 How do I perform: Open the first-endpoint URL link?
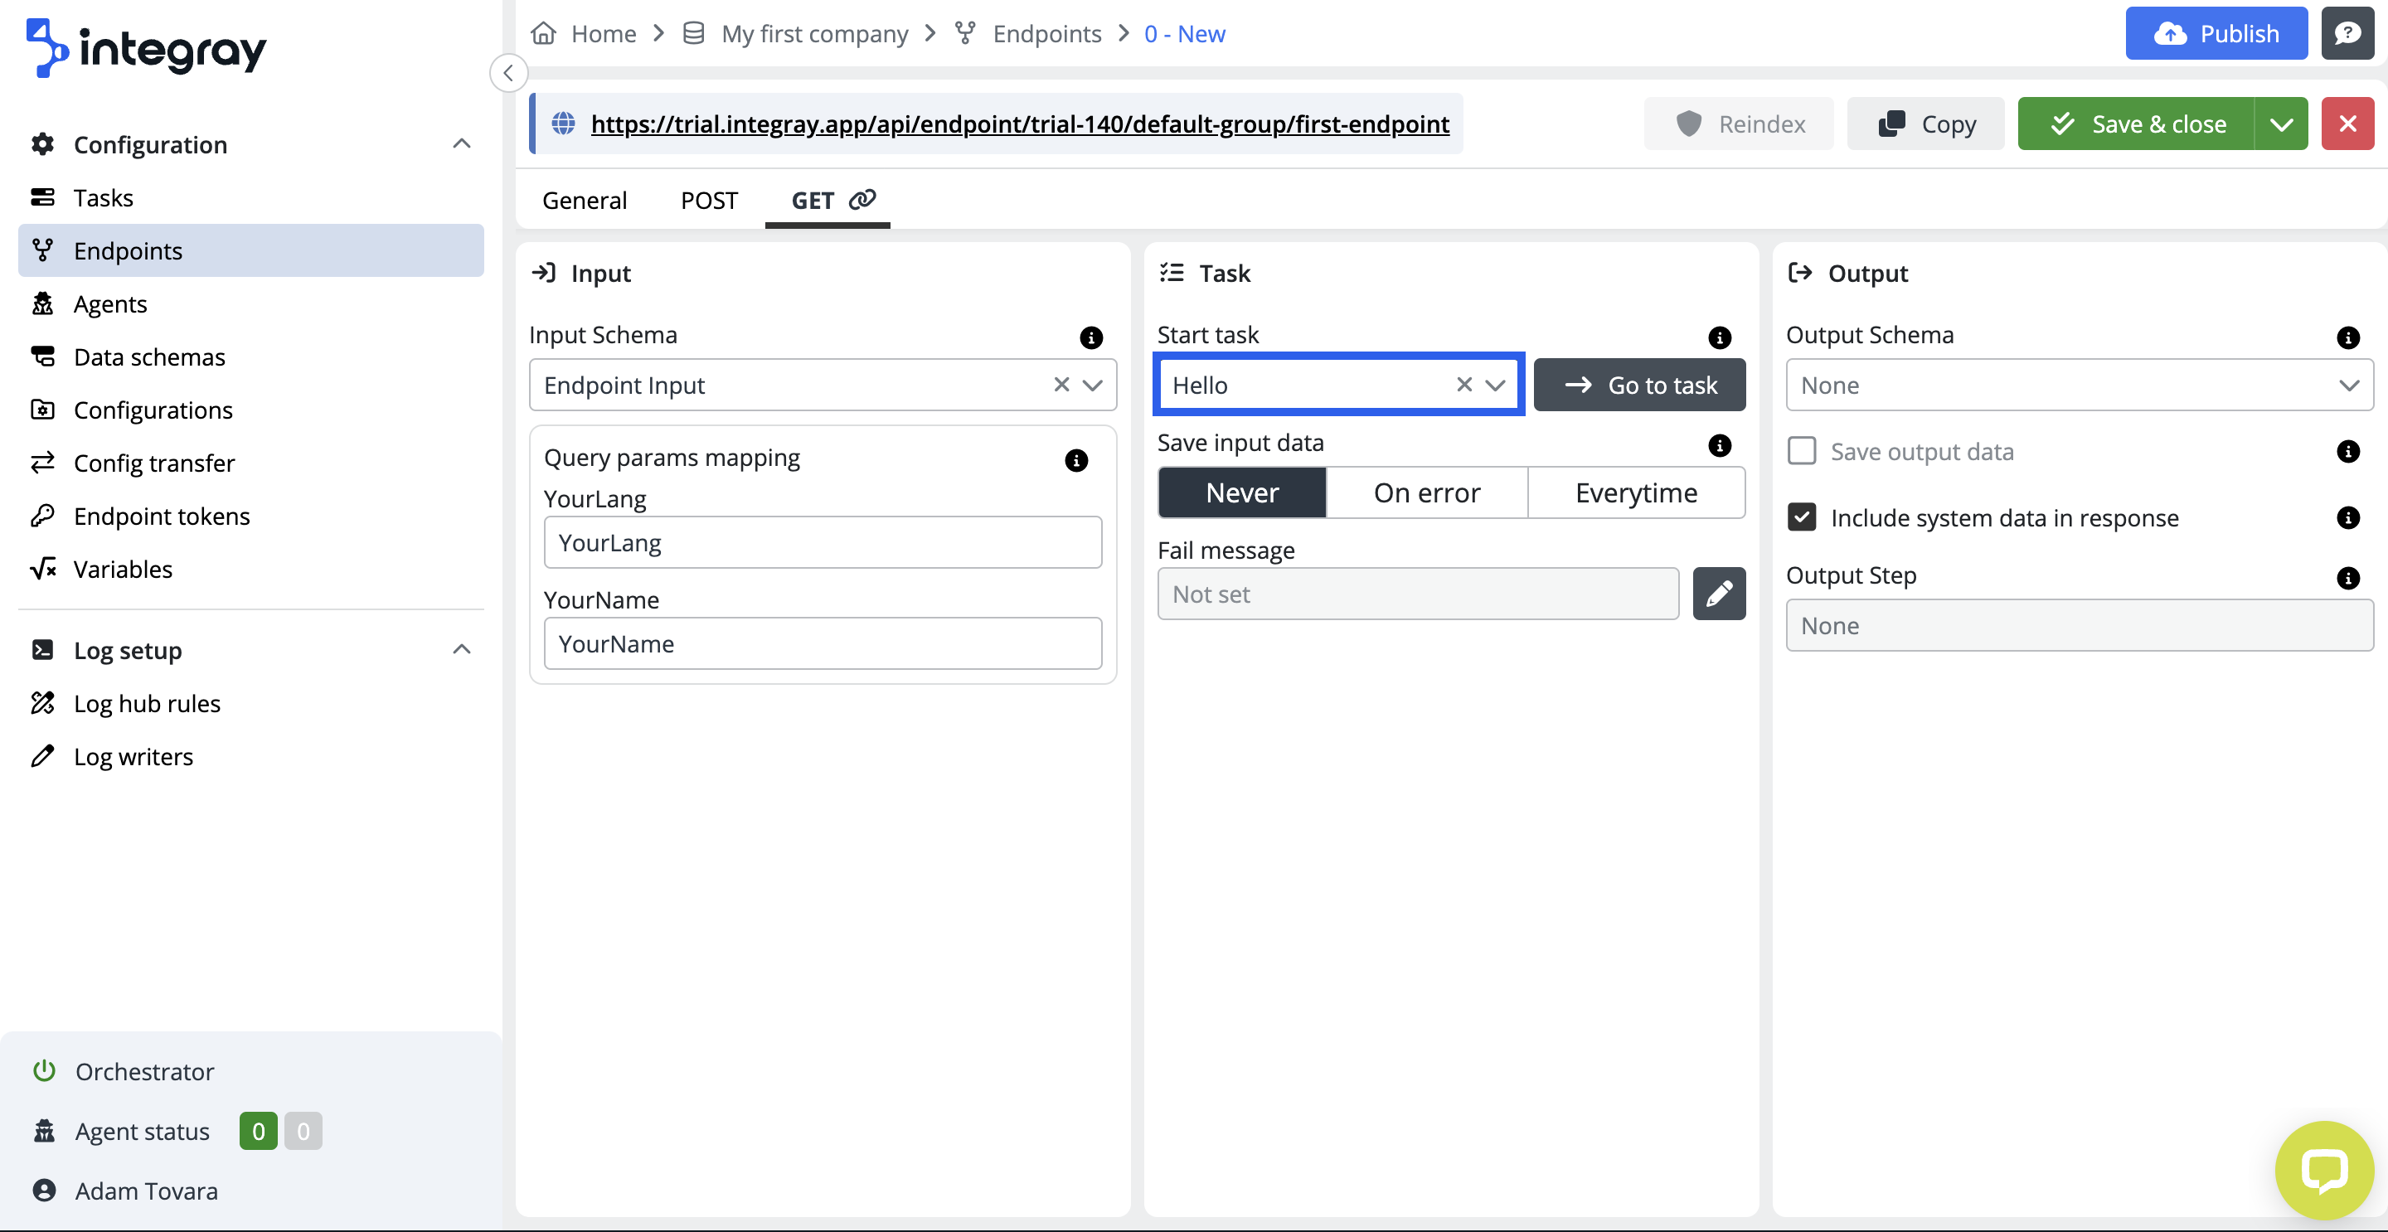point(1019,124)
